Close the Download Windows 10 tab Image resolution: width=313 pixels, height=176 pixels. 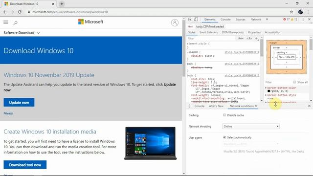pos(53,4)
